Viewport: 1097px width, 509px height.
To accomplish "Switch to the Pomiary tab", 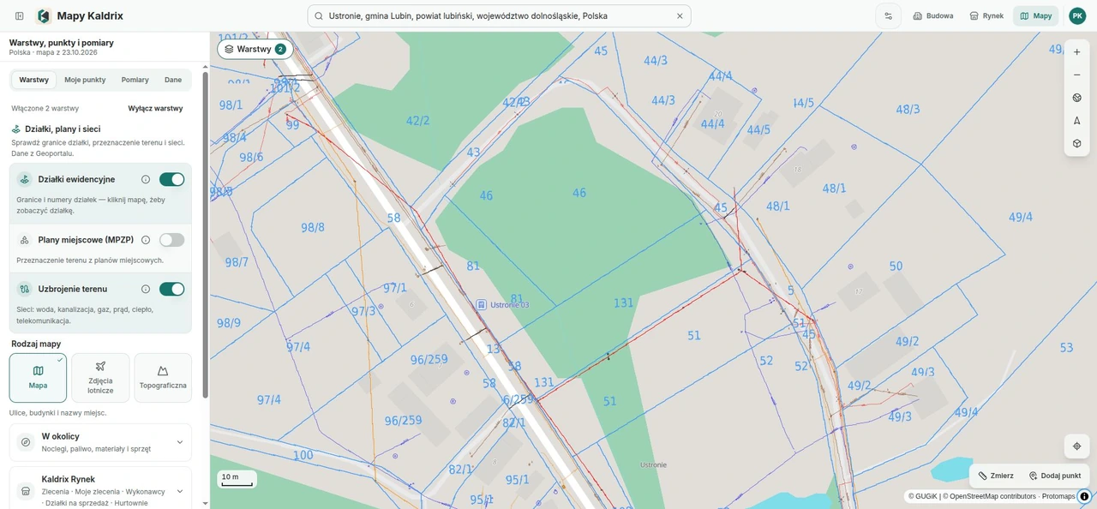I will coord(135,80).
